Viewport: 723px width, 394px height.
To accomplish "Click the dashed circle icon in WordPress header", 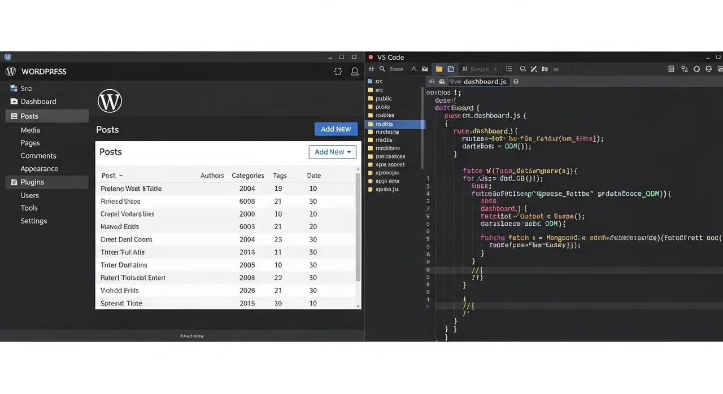I will [x=338, y=72].
